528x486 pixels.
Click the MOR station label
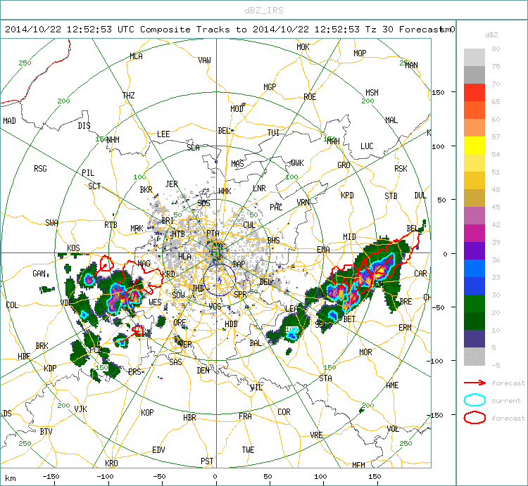365,352
